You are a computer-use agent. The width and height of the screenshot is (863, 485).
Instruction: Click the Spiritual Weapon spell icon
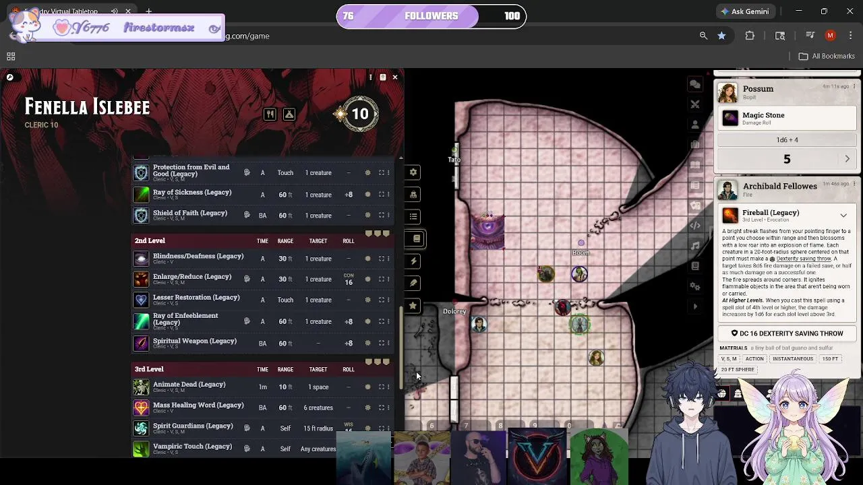(x=141, y=343)
